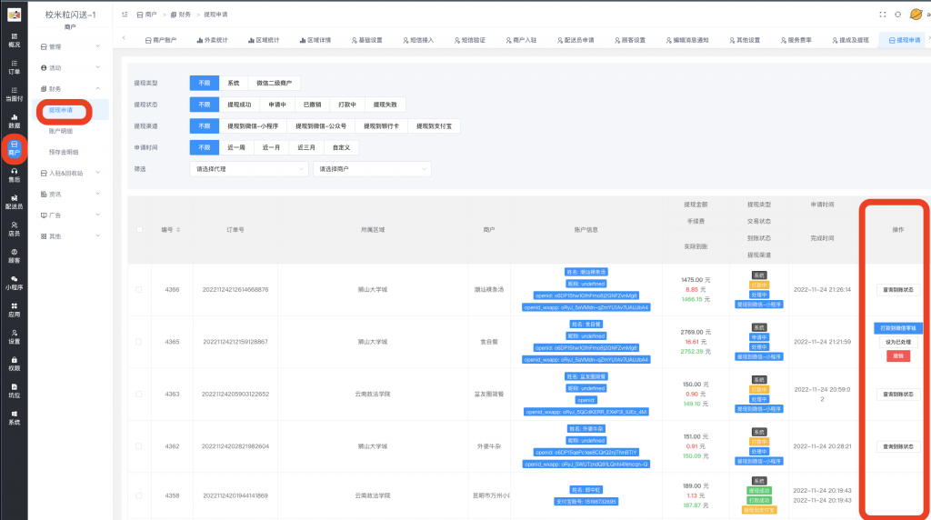Collapse the menu with the fold icon
This screenshot has width=931, height=520.
click(124, 15)
